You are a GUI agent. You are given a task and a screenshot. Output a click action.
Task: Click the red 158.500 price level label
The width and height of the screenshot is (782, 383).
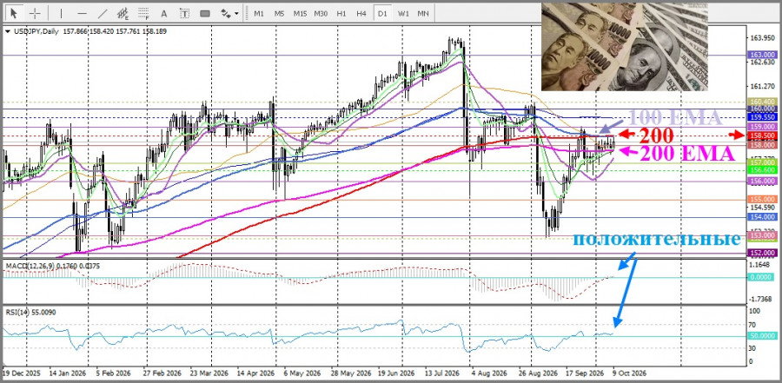[763, 135]
